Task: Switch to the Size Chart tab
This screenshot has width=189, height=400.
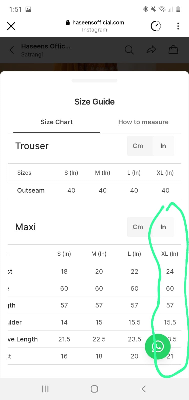Action: point(56,122)
